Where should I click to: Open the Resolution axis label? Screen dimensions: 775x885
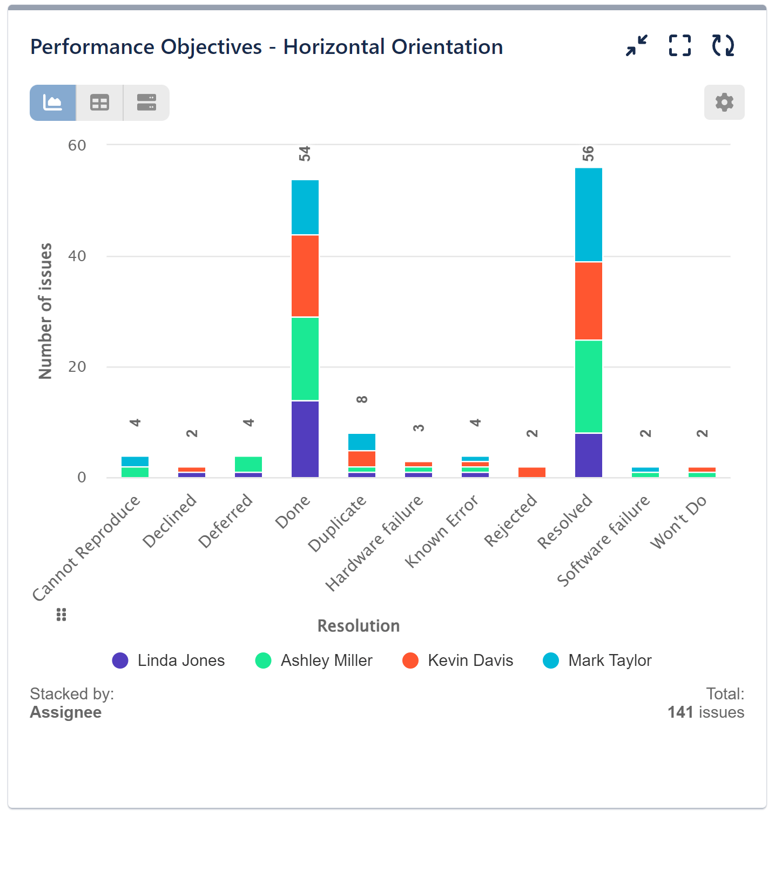pyautogui.click(x=358, y=625)
